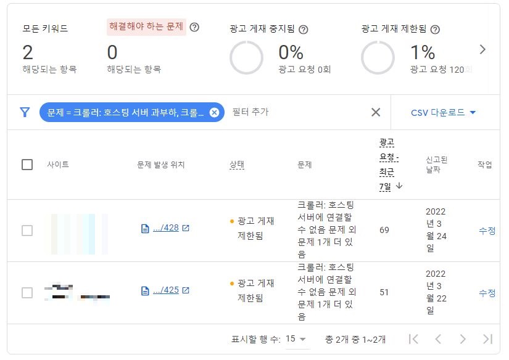The height and width of the screenshot is (360, 509).
Task: Toggle the select-all checkbox in the table header
Action: [x=27, y=165]
